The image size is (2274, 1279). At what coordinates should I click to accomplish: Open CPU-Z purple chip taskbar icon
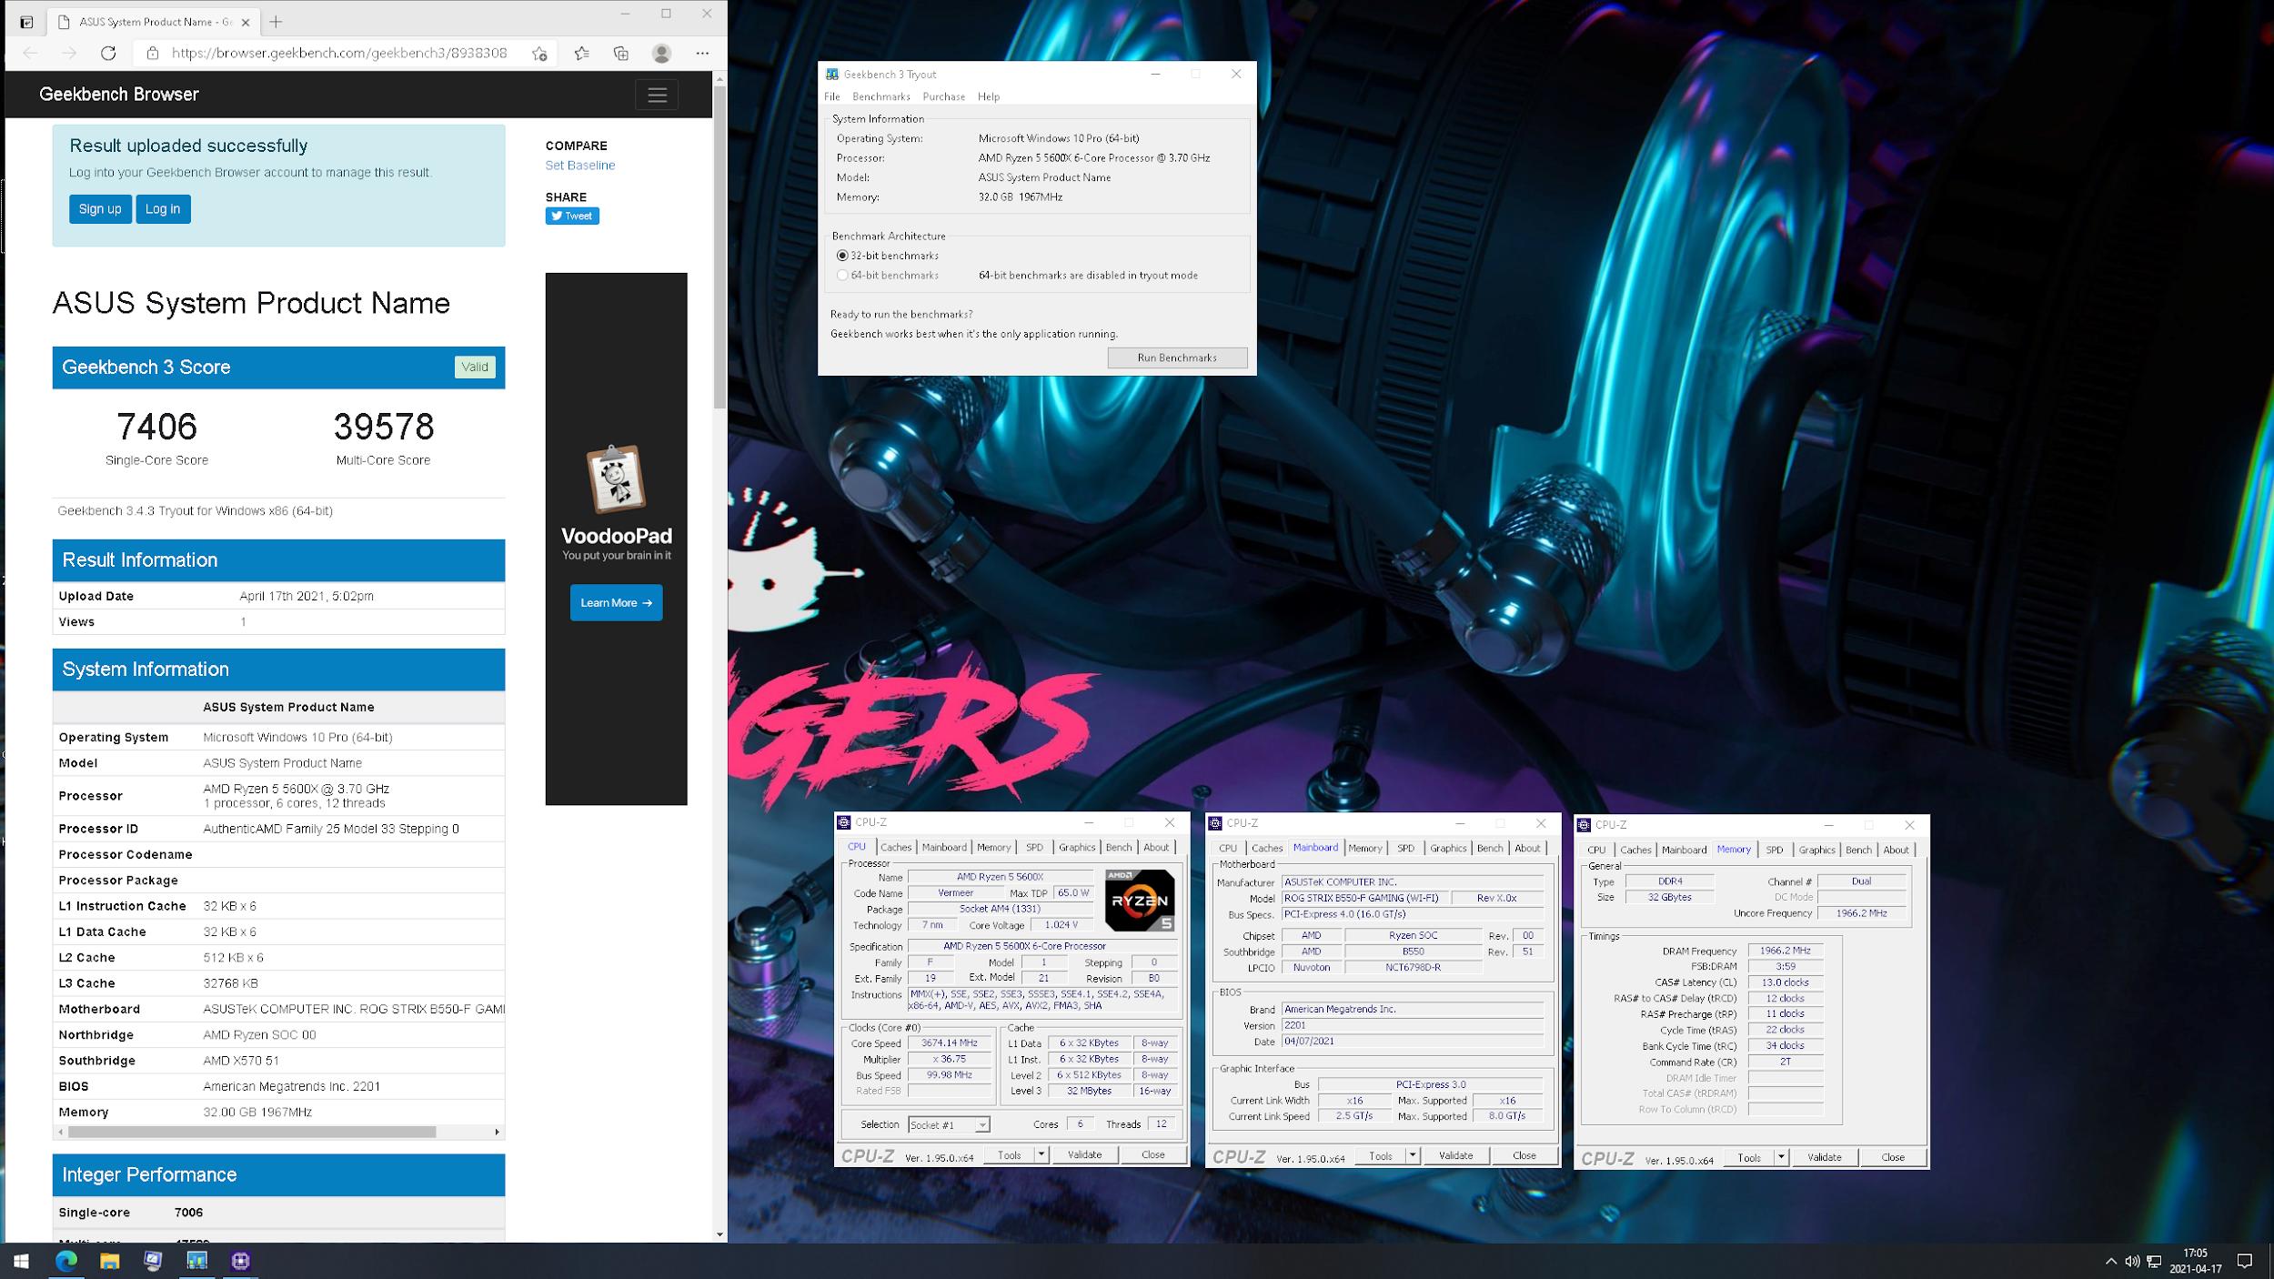240,1261
